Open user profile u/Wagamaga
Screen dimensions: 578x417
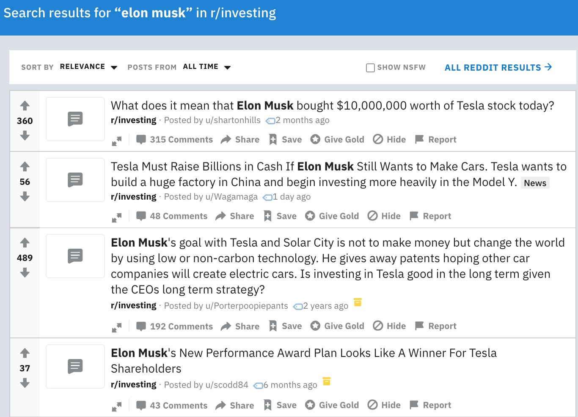click(231, 197)
